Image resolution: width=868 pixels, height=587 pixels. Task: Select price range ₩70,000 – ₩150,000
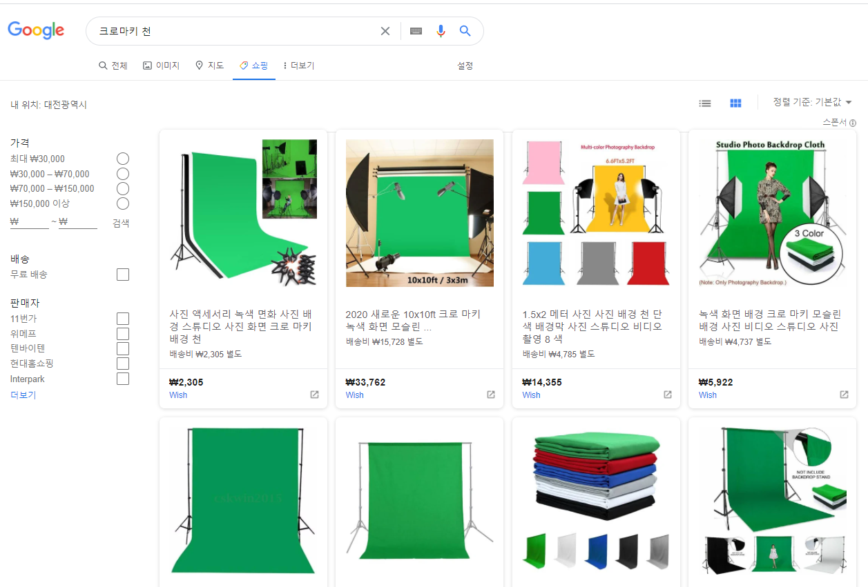click(x=123, y=188)
